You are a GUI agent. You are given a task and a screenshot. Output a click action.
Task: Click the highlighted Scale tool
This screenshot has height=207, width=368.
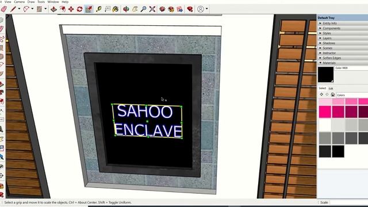tap(89, 9)
